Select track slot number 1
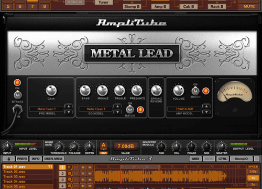 pyautogui.click(x=62, y=167)
